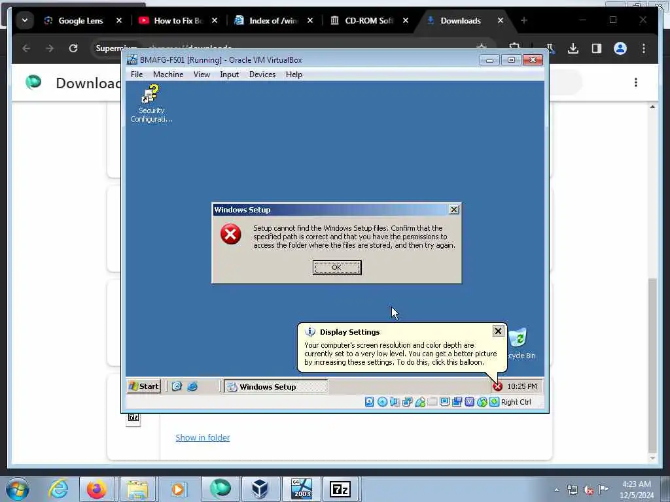Switch to Google Lens browser tab

click(80, 20)
